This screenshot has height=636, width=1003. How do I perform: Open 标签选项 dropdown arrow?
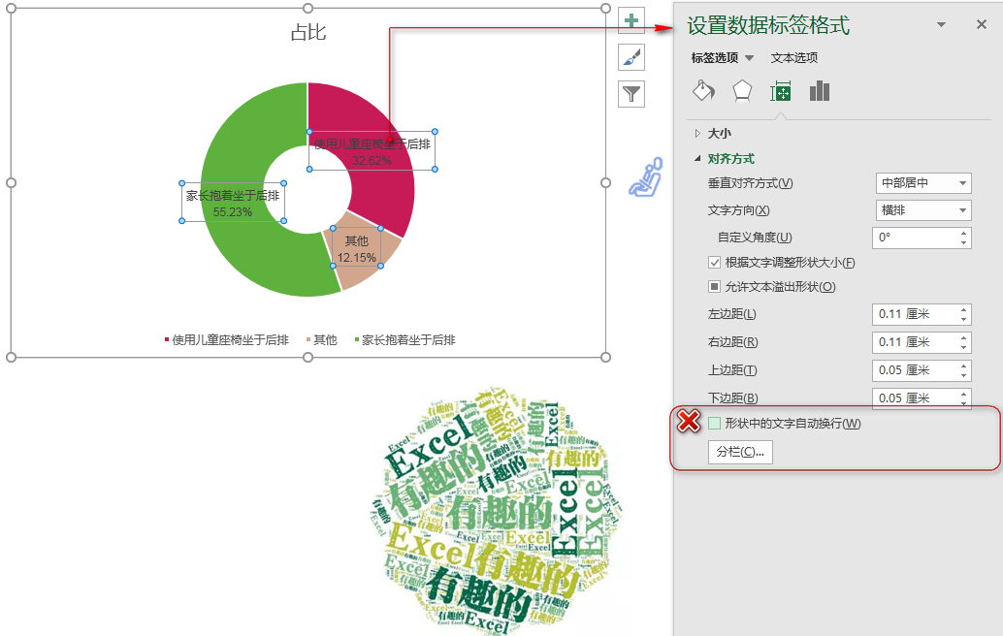(x=749, y=57)
